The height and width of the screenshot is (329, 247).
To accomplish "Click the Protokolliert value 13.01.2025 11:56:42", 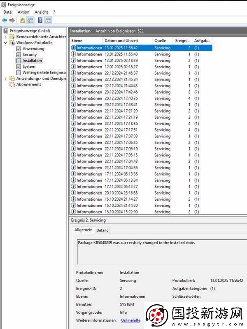I will tap(227, 280).
